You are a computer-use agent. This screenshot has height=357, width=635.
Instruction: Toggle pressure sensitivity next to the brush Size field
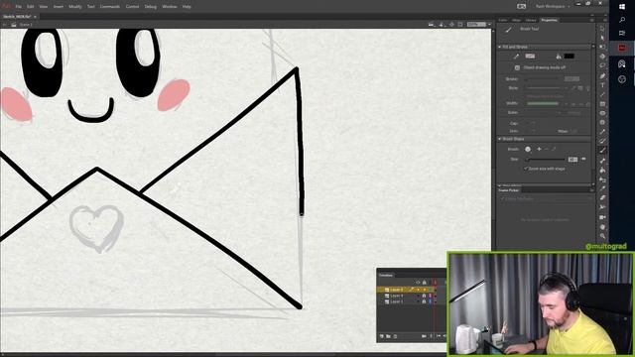coord(583,159)
